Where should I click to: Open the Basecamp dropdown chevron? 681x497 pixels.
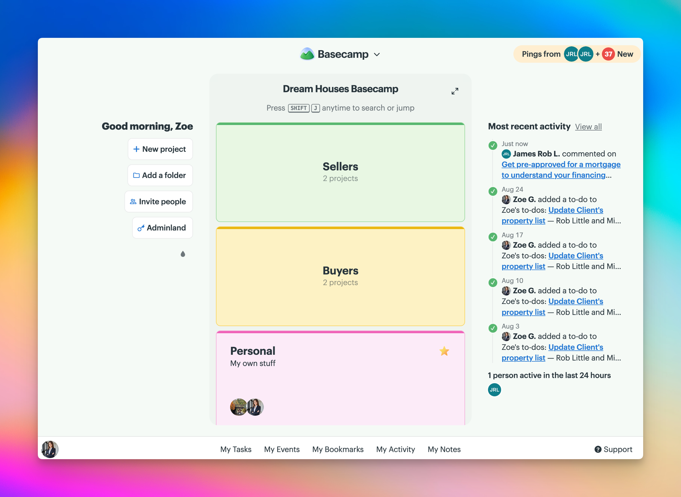(377, 55)
